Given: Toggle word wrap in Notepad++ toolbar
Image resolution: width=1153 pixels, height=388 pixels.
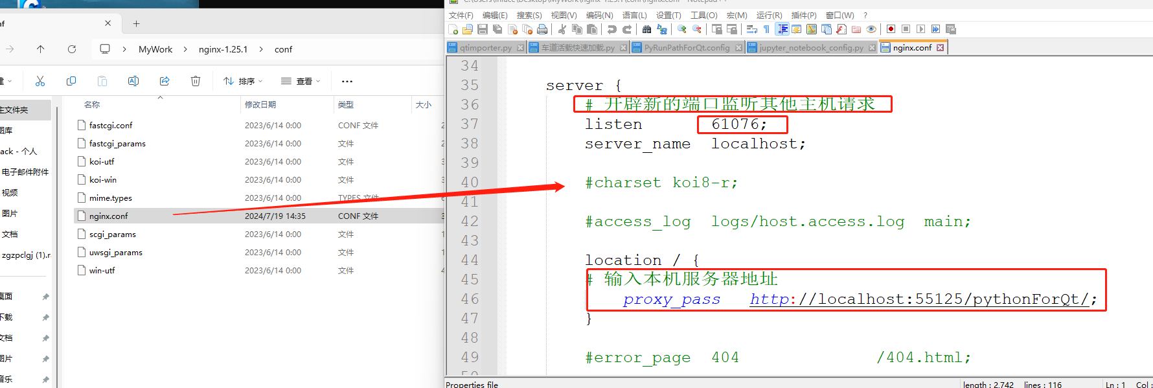Looking at the screenshot, I should [x=751, y=29].
